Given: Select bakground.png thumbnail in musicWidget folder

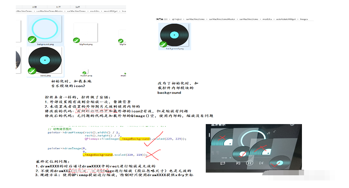Looking at the screenshot, I should coord(45,29).
